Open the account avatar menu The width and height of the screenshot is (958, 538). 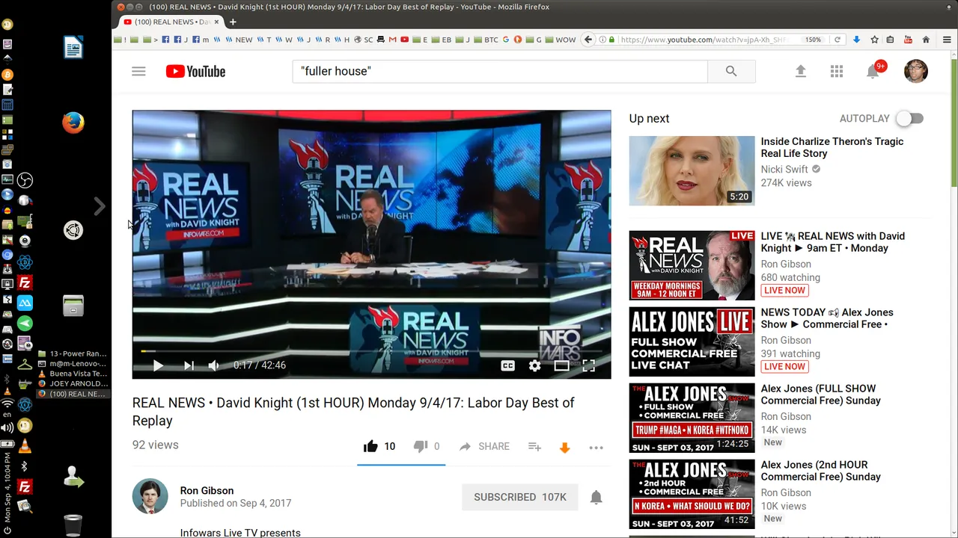[916, 71]
